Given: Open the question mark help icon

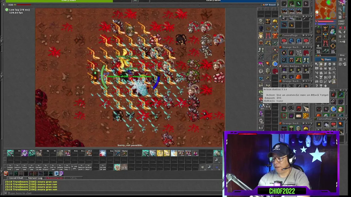Looking at the screenshot, I should [317, 85].
